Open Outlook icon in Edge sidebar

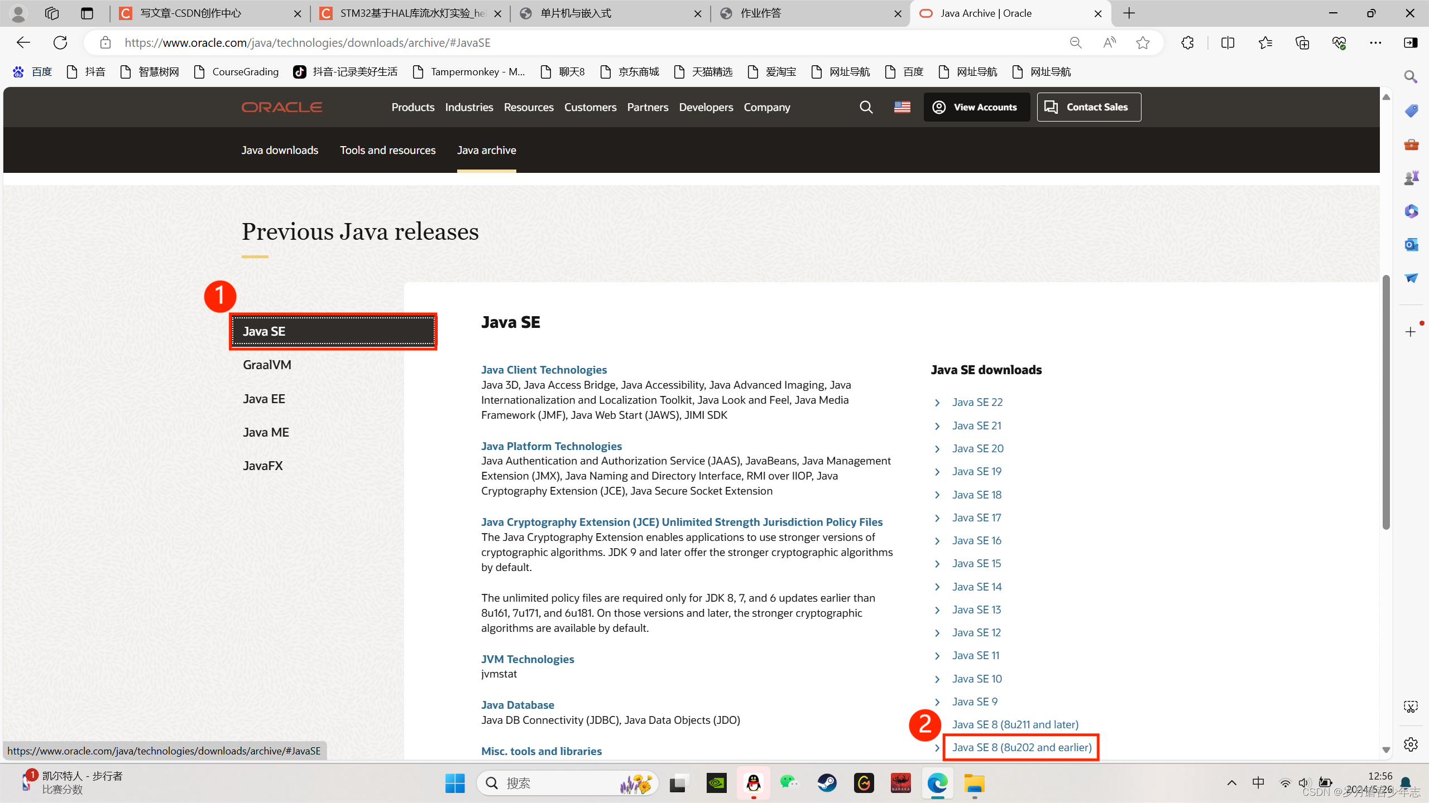point(1411,244)
